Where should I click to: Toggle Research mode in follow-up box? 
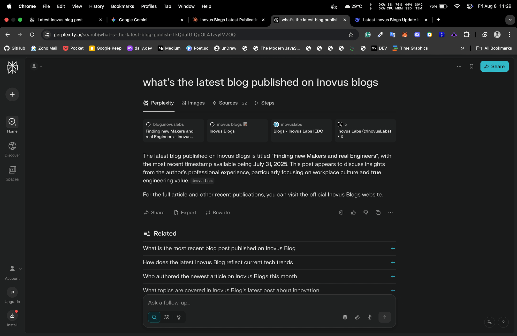[x=166, y=317]
